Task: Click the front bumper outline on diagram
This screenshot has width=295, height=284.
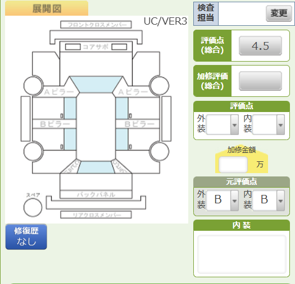Action: tap(96, 35)
